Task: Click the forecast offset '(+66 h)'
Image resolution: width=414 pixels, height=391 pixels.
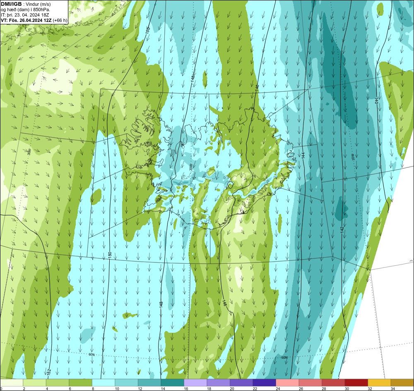Action: (x=60, y=20)
